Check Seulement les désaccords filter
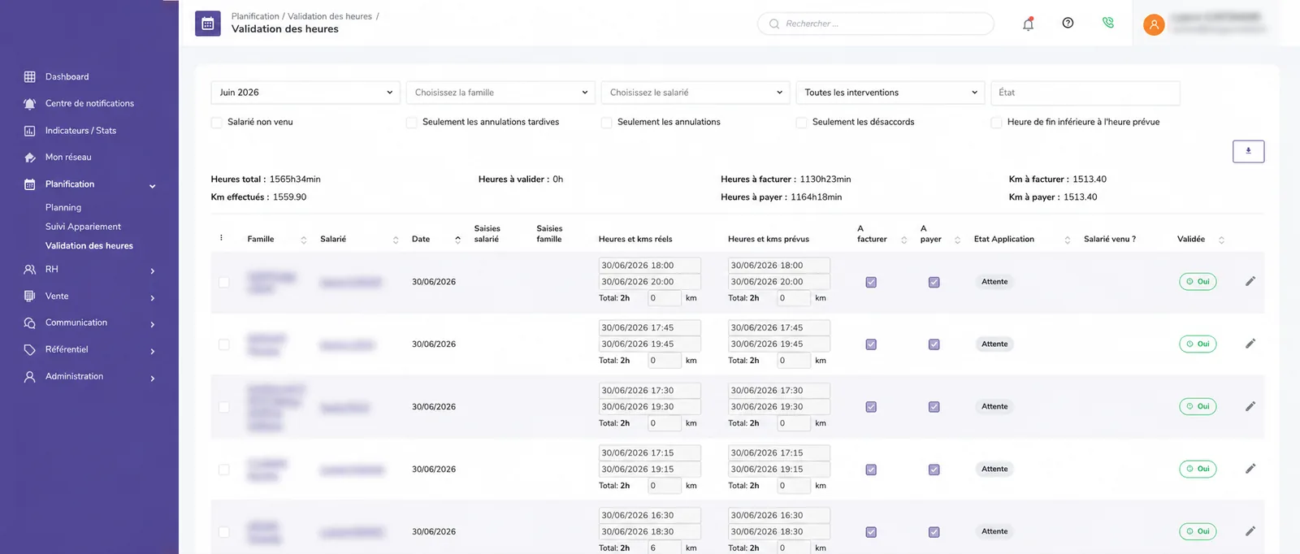Viewport: 1300px width, 554px height. pyautogui.click(x=801, y=123)
